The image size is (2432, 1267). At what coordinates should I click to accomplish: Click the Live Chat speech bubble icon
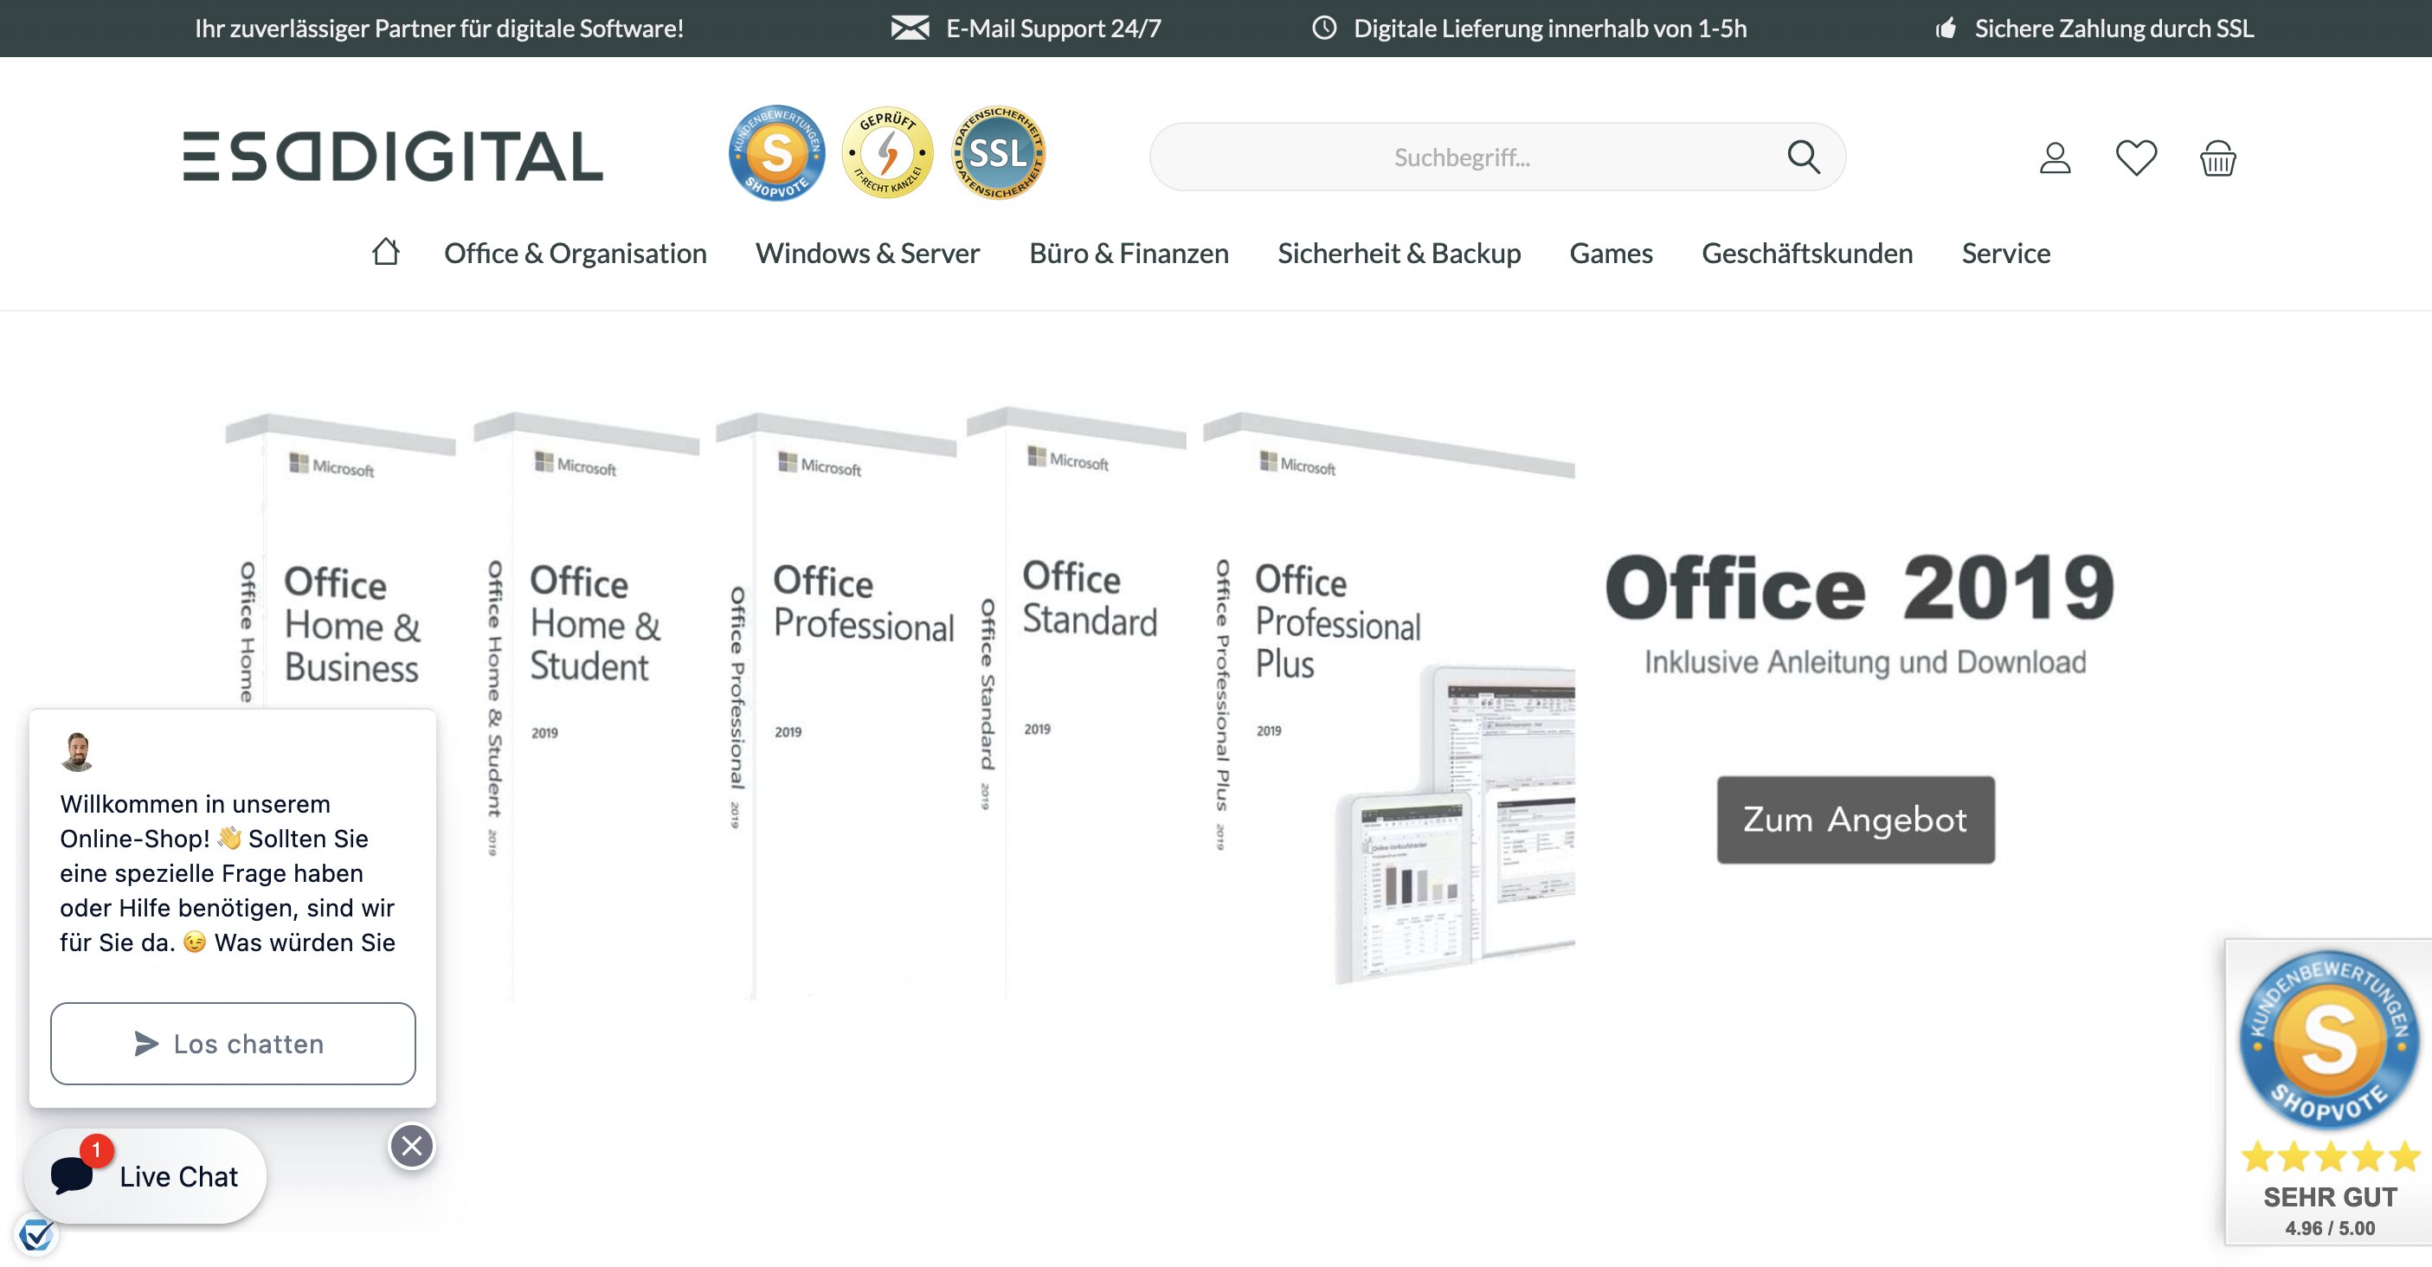[72, 1175]
